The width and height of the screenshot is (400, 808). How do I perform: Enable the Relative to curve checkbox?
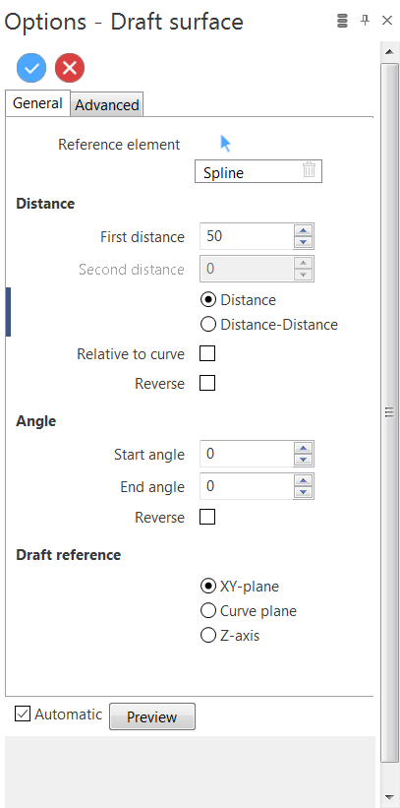point(207,353)
